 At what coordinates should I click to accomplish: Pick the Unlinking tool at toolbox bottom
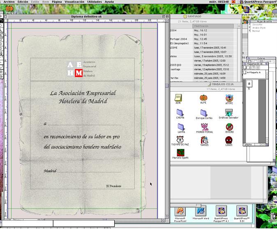(1, 77)
